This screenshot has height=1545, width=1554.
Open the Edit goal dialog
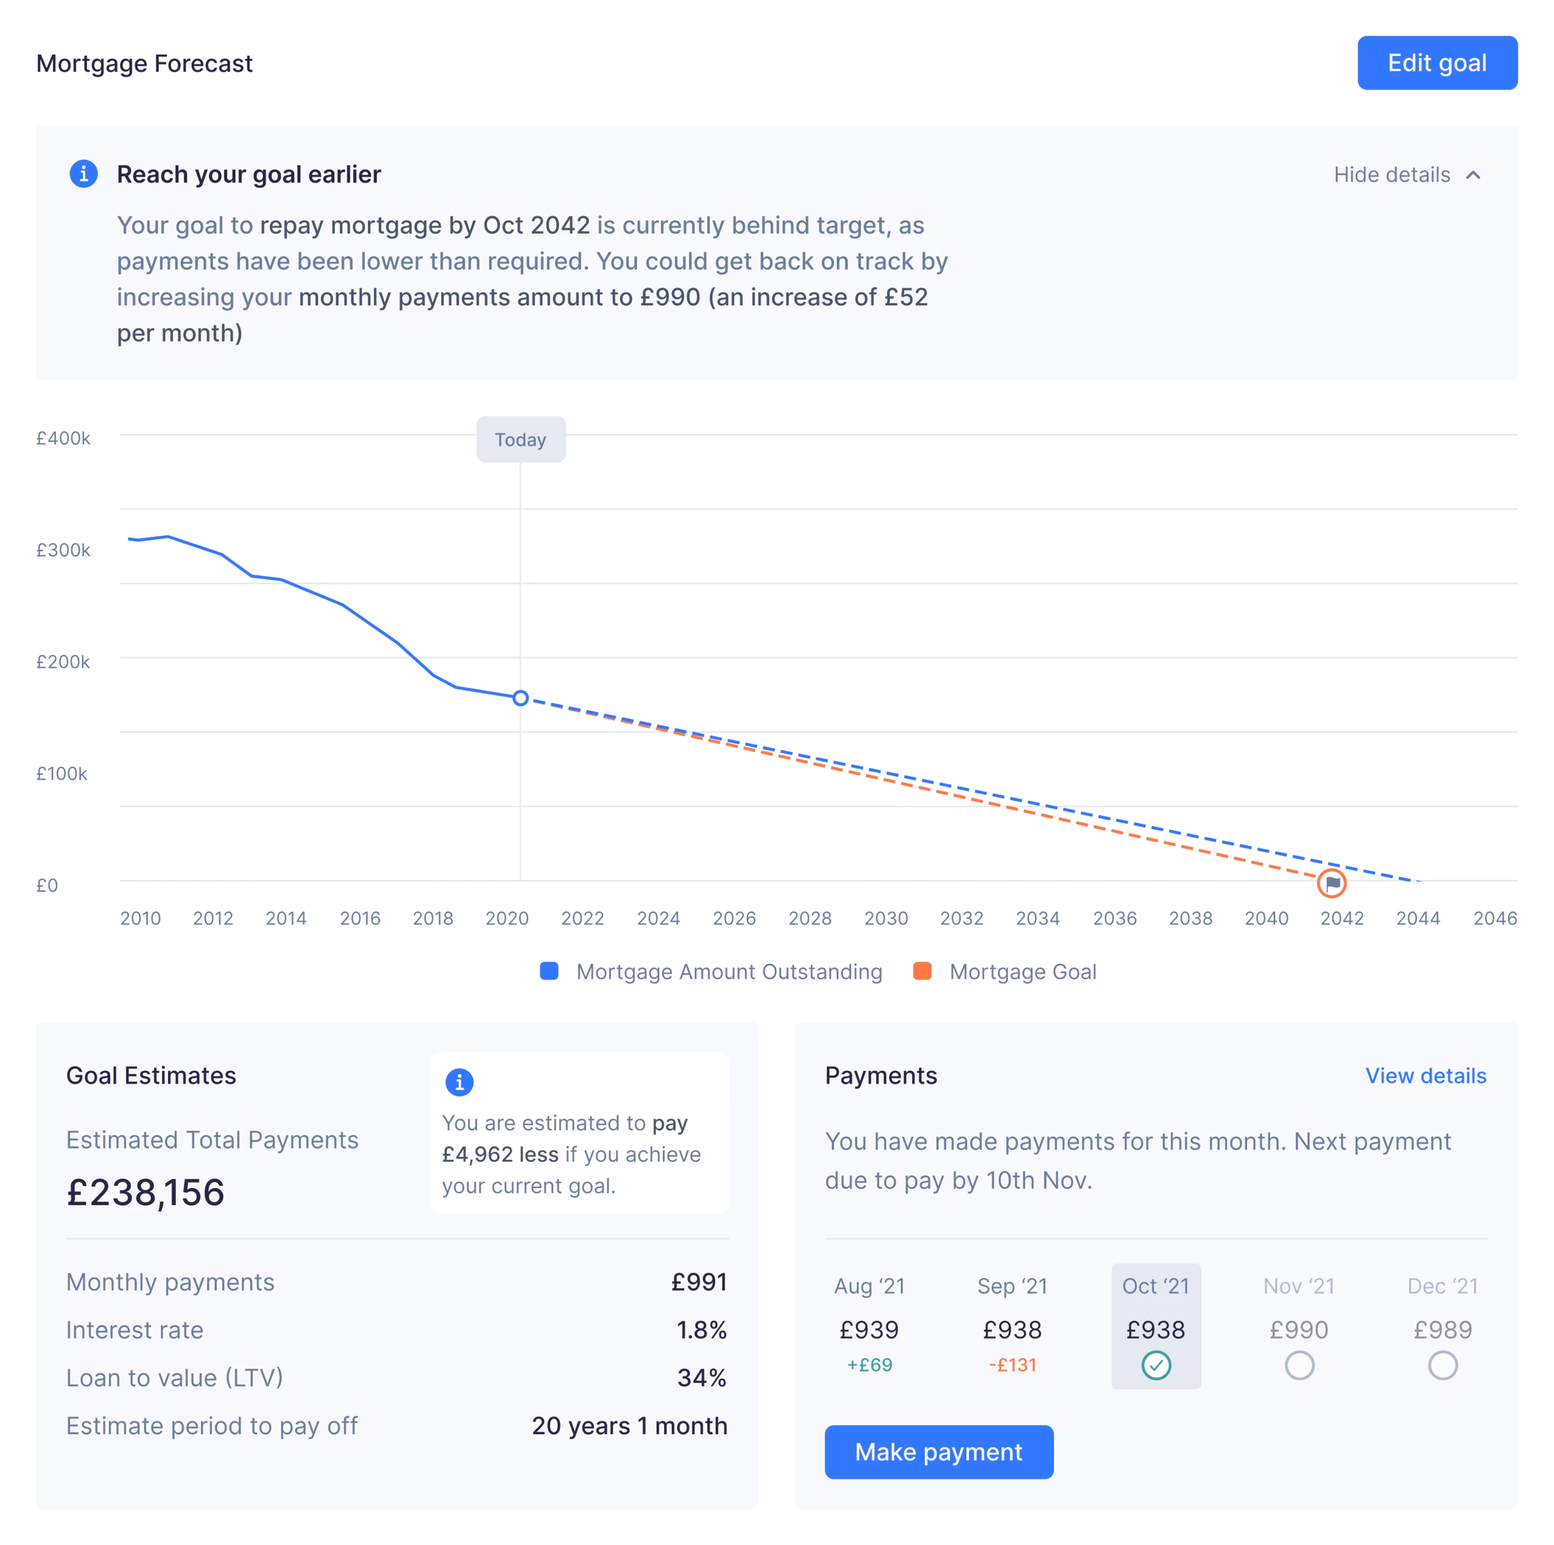(1437, 62)
